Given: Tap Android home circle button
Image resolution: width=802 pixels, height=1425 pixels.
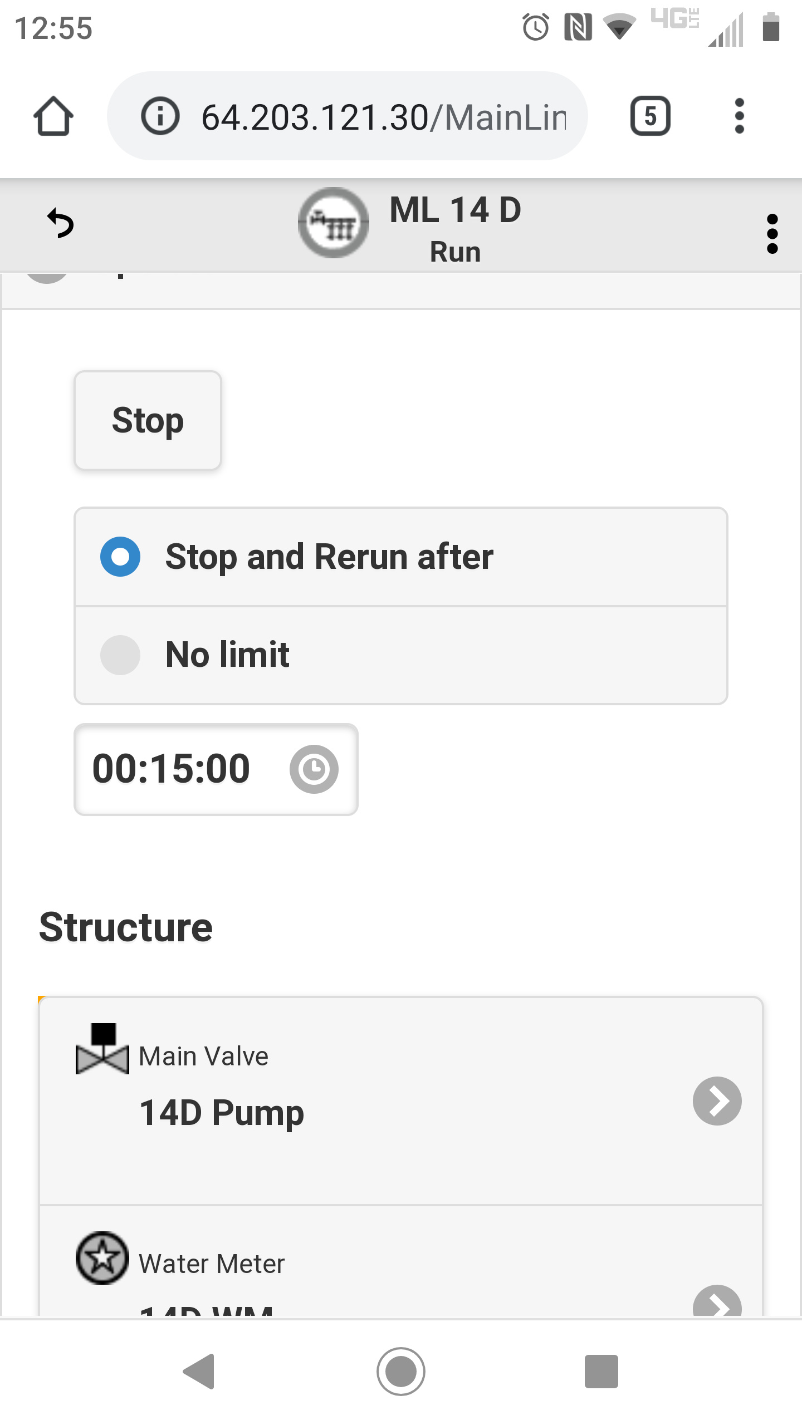Looking at the screenshot, I should 401,1372.
